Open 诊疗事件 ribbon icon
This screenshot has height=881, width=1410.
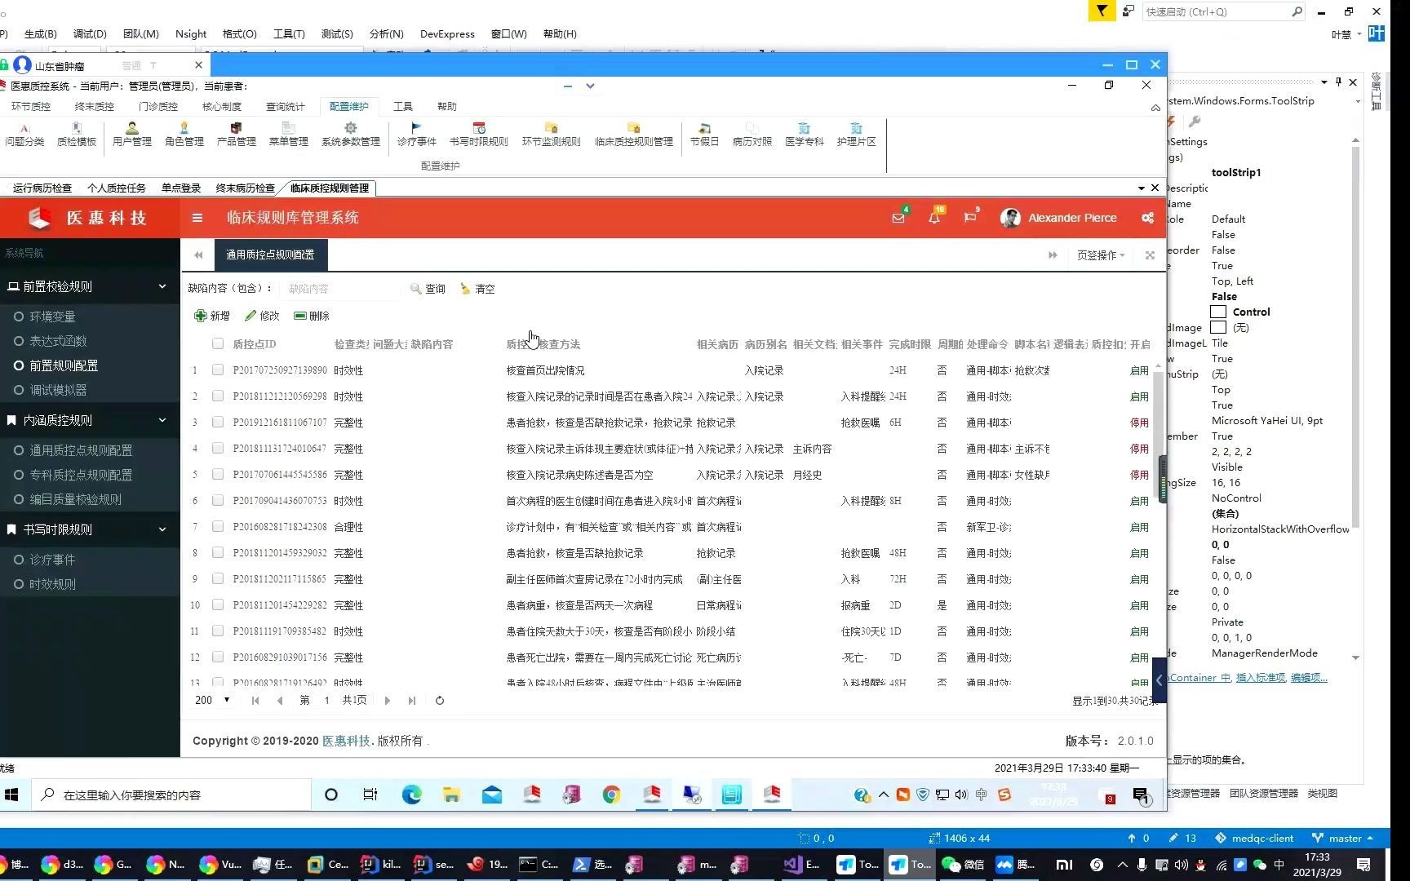pos(417,135)
